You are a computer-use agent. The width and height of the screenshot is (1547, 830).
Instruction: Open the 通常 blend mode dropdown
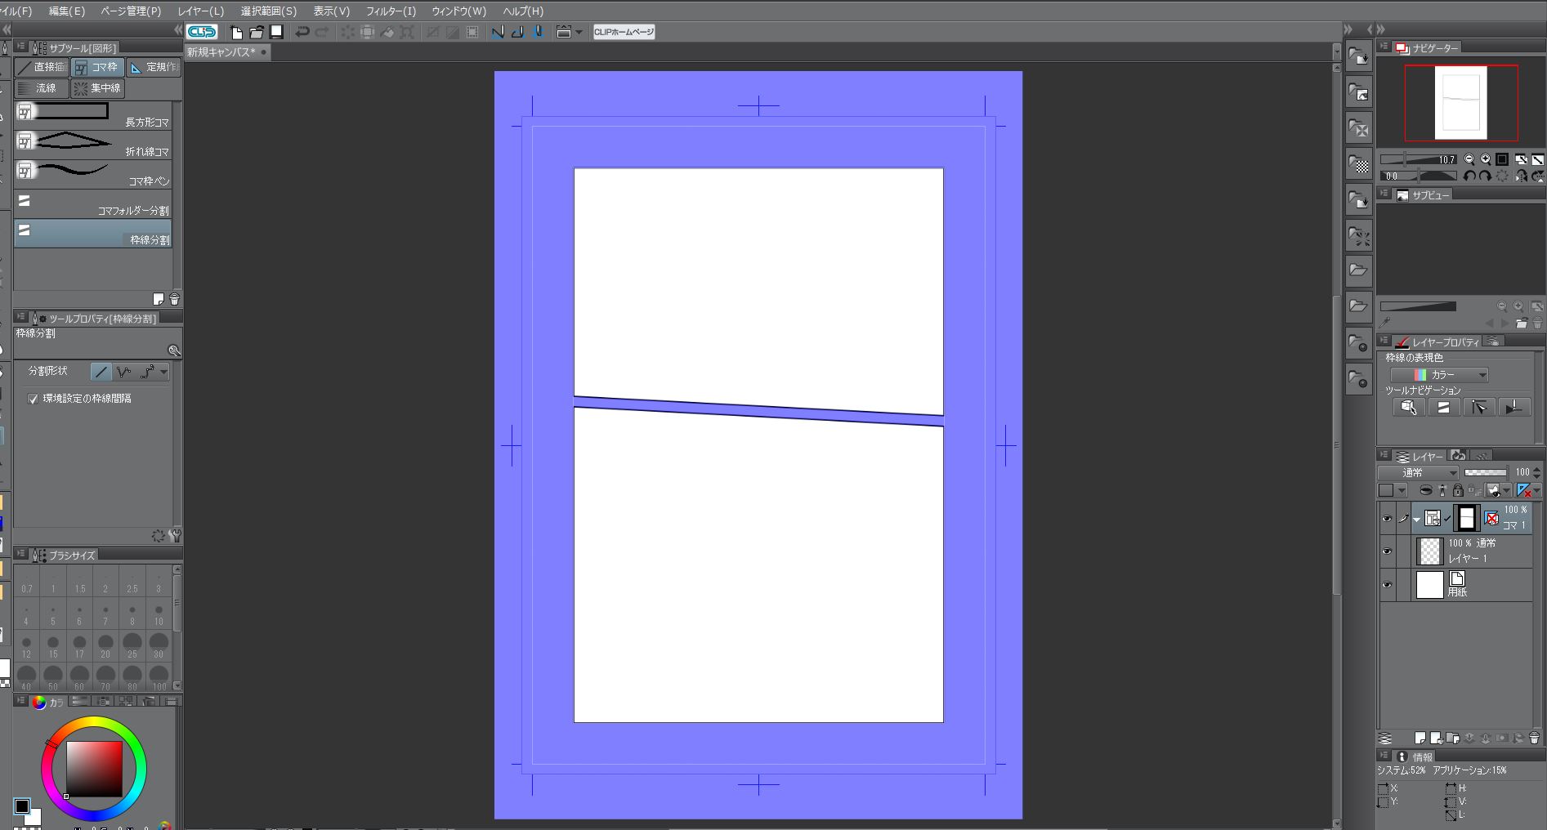coord(1418,472)
